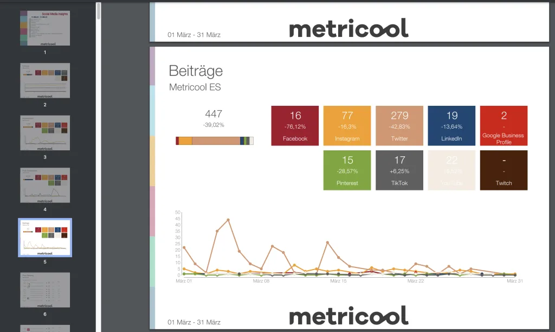This screenshot has width=555, height=332.
Task: Click the metricool logo in the Beiträge page footer
Action: tap(349, 316)
